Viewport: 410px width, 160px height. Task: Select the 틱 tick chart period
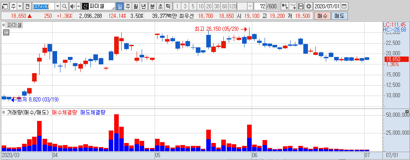point(168,6)
